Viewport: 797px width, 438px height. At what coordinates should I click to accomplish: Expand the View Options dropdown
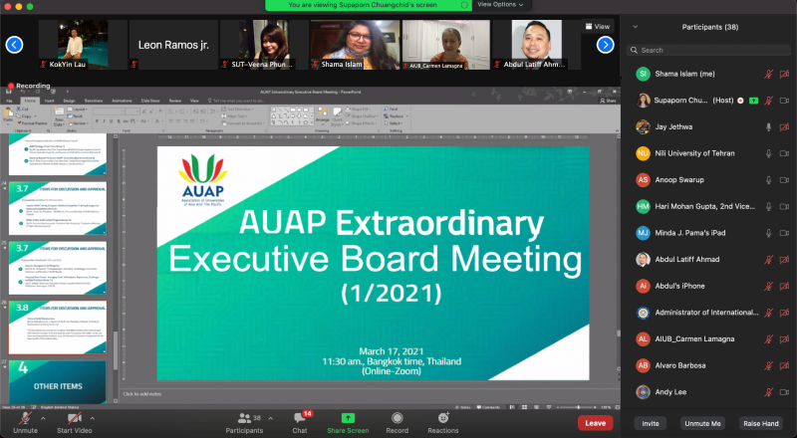click(x=498, y=5)
